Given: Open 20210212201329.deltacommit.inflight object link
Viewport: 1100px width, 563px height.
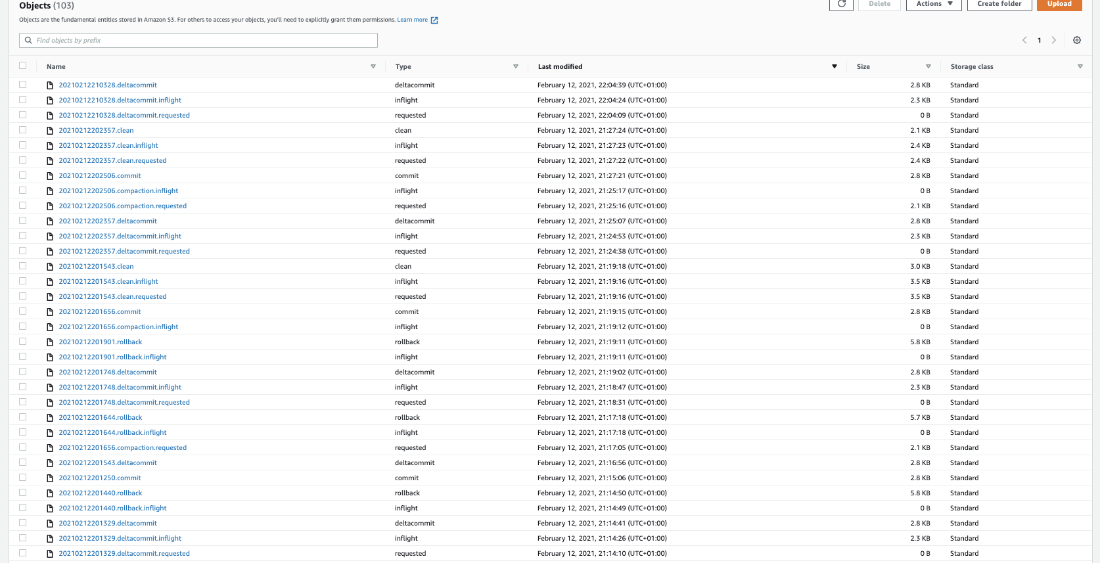Looking at the screenshot, I should coord(120,539).
